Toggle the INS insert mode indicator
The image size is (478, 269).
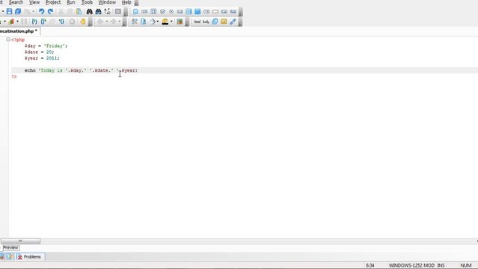(441, 265)
